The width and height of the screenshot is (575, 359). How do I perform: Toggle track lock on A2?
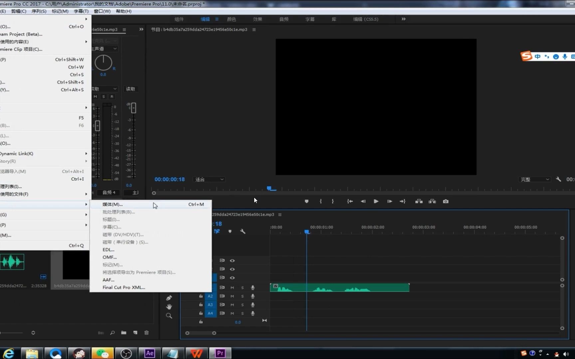[x=201, y=296]
